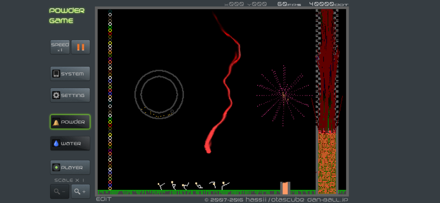Open the SETTING menu
Viewport: 440px width, 203px height.
coord(70,95)
